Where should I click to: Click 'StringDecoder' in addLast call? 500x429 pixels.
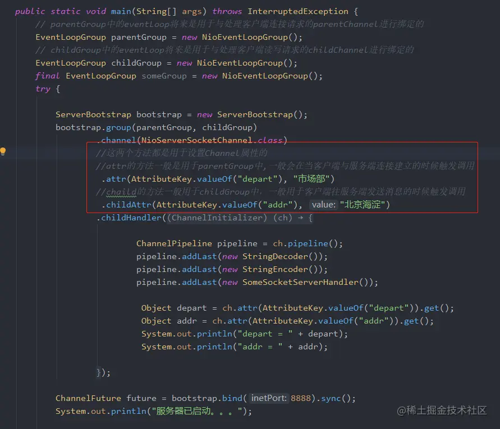click(275, 257)
